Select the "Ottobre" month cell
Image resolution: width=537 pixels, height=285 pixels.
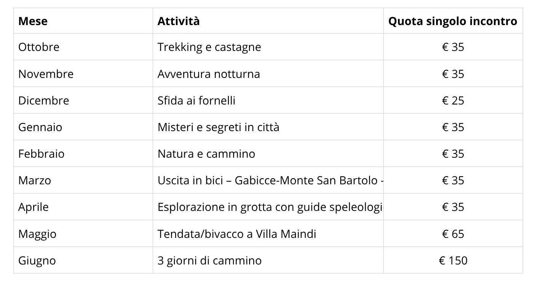[39, 47]
